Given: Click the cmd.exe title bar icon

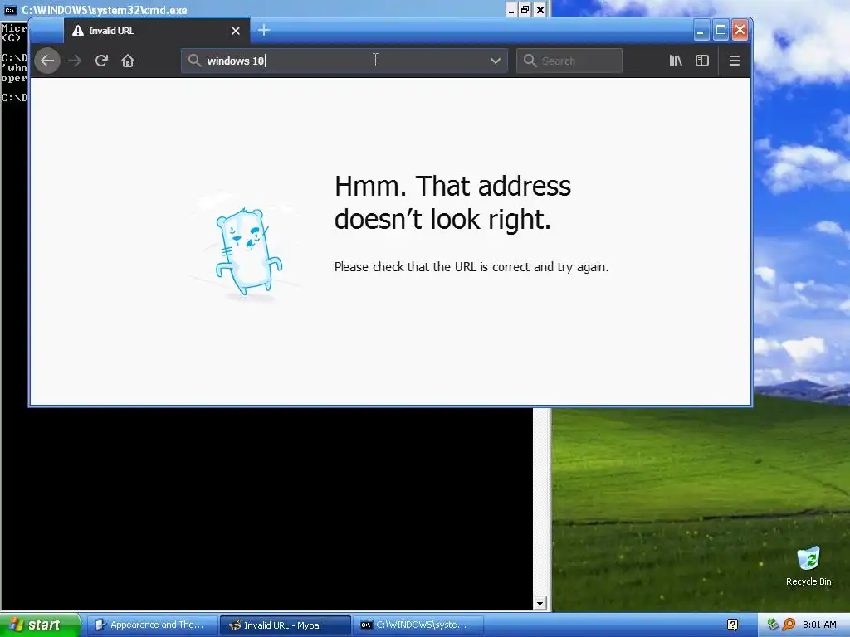Looking at the screenshot, I should point(10,10).
